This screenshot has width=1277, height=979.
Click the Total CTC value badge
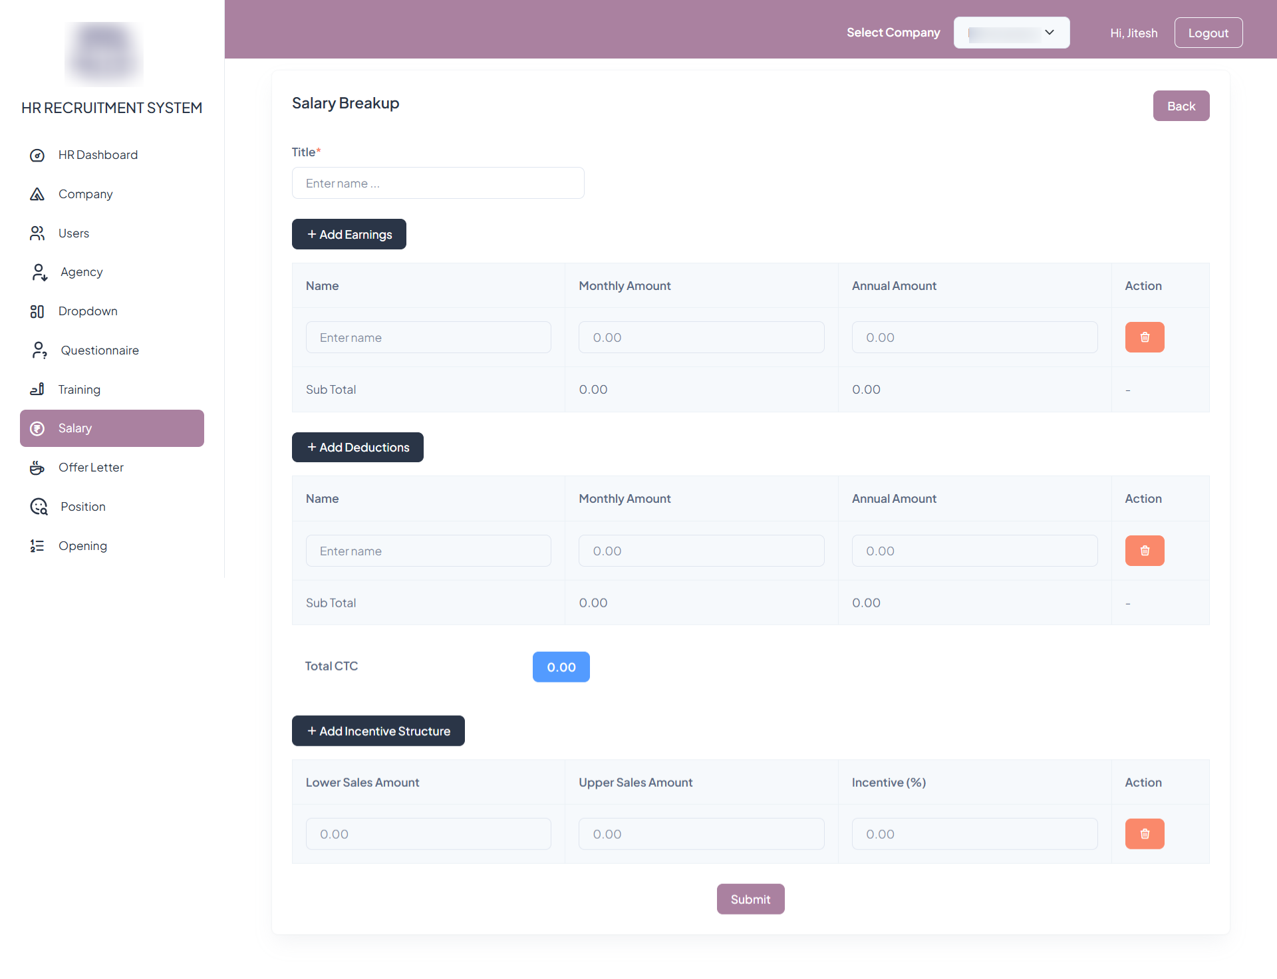tap(561, 667)
